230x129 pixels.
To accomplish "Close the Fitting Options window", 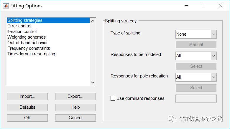I will (x=221, y=6).
